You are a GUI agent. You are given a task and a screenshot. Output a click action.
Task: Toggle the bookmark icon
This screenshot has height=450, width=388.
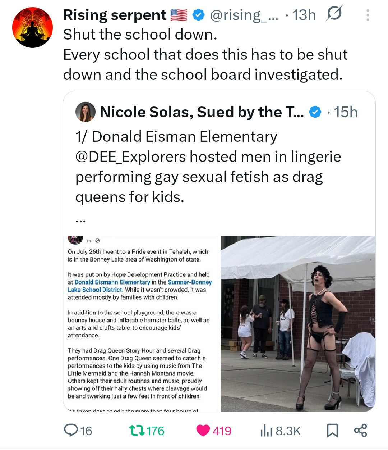[x=332, y=431]
